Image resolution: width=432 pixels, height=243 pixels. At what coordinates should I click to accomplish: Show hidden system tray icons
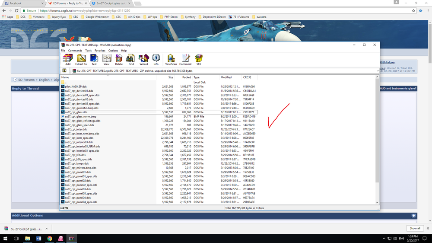coord(384,239)
